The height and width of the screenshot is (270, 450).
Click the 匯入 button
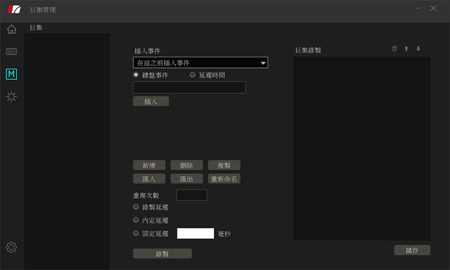pos(149,179)
